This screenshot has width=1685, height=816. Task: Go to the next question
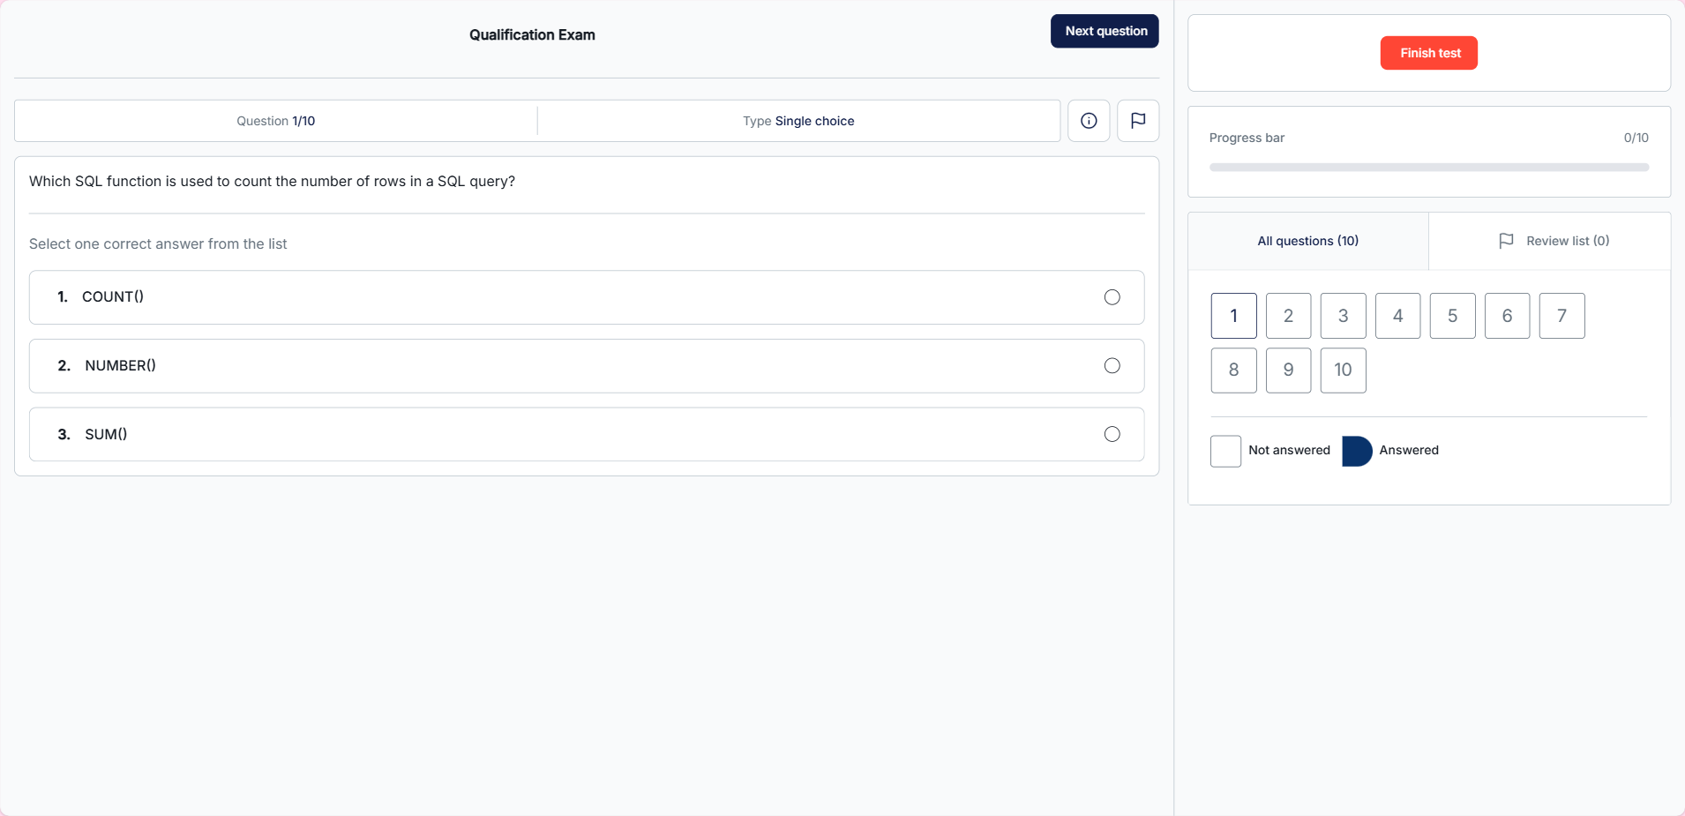1105,32
